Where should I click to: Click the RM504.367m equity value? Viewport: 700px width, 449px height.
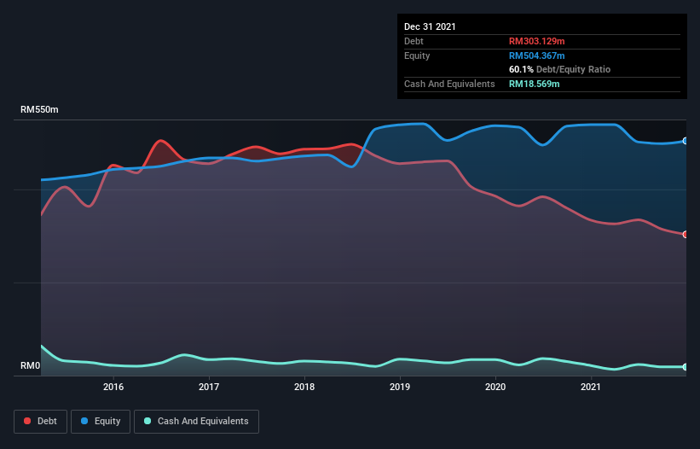click(x=536, y=56)
